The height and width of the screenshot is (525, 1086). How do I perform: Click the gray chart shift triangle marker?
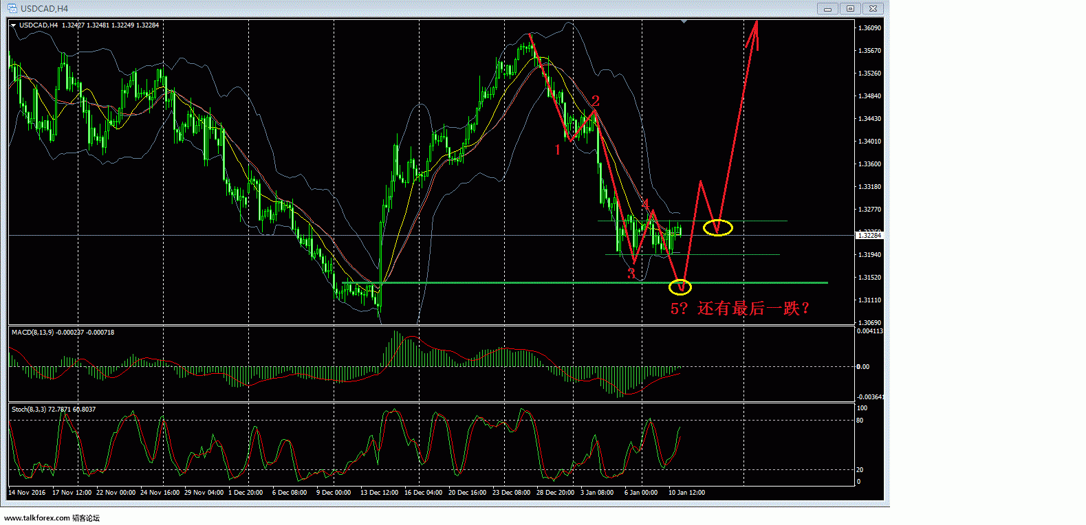point(684,22)
